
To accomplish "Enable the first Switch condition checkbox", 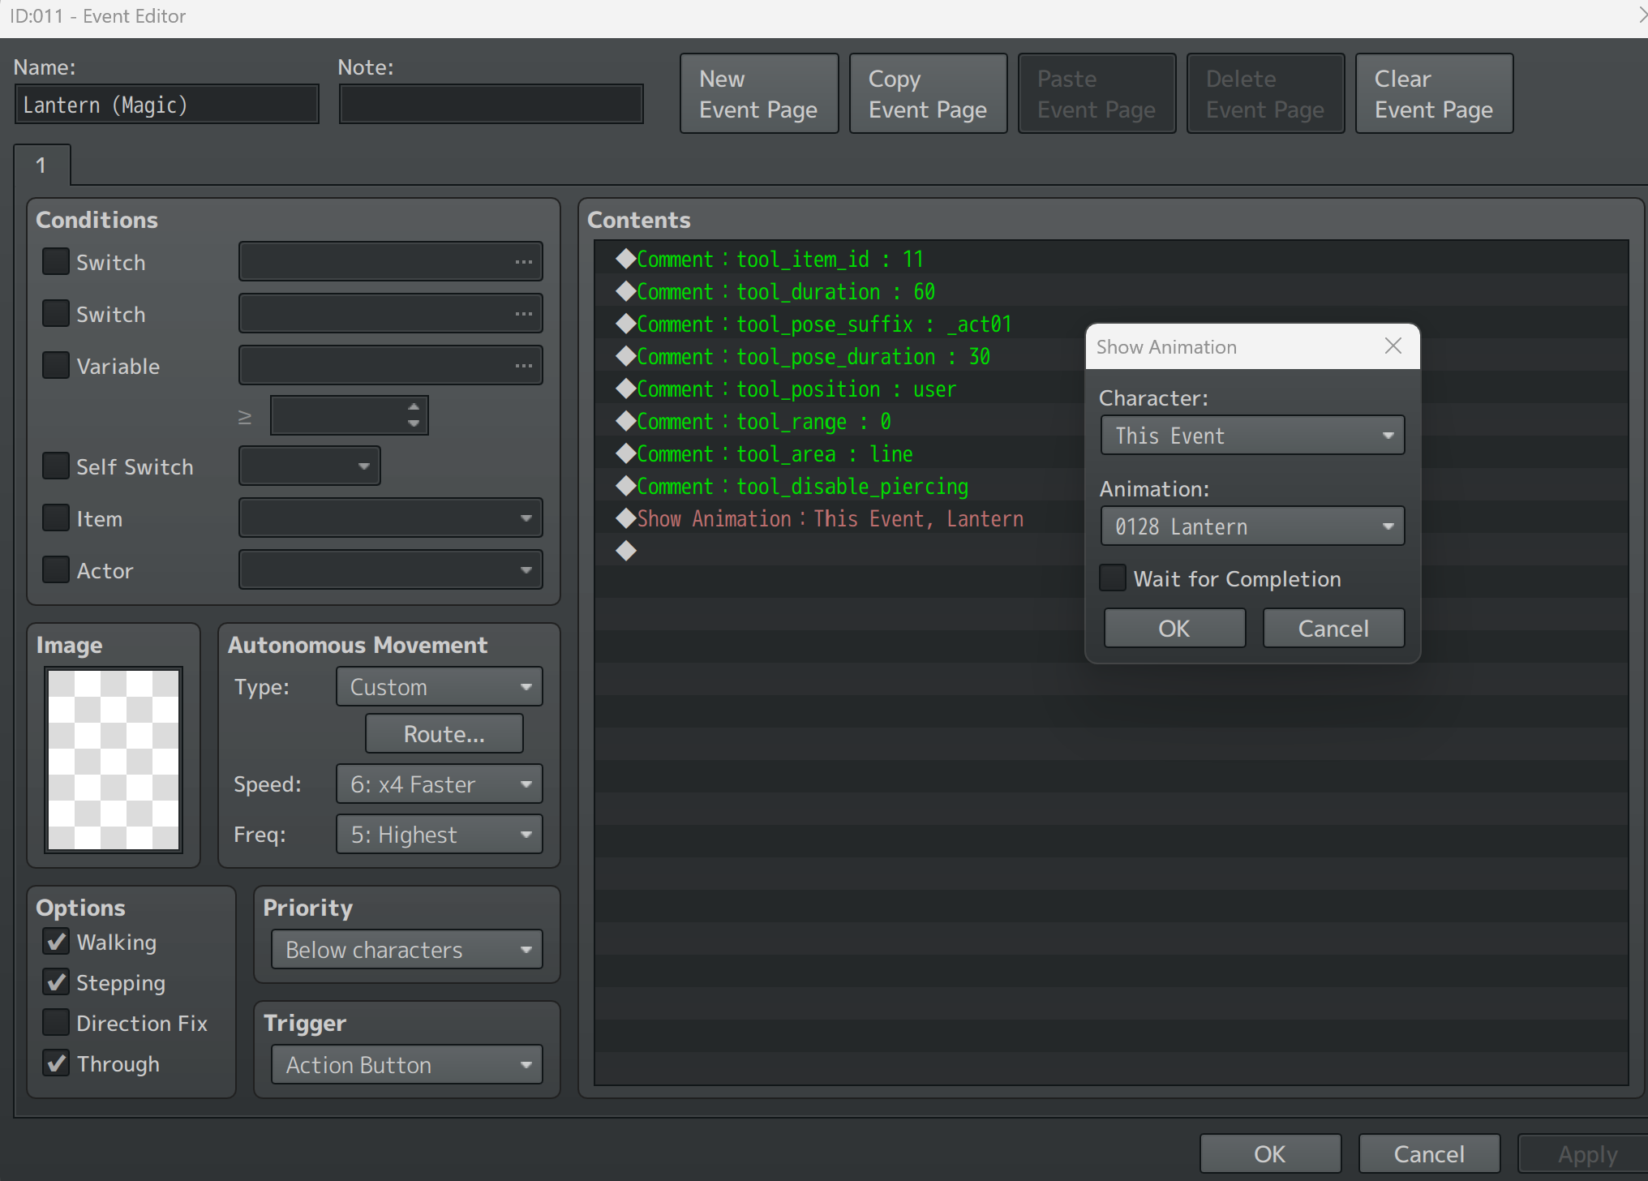I will (x=56, y=262).
